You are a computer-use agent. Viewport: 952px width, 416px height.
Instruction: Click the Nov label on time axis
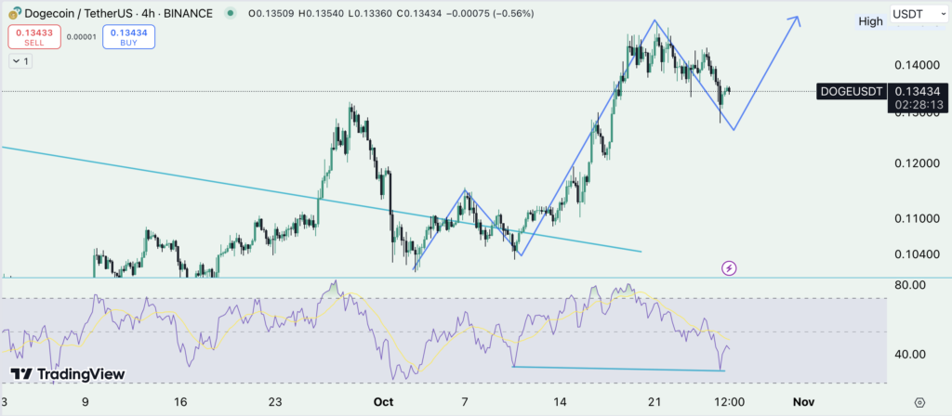tap(803, 401)
